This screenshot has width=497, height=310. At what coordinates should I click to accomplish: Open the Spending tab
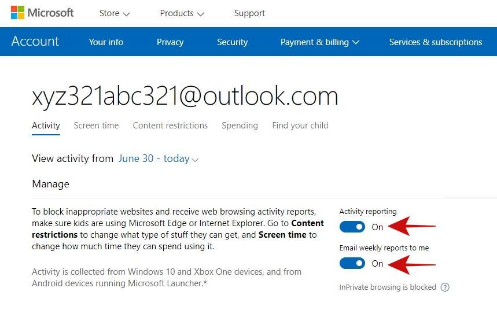[240, 126]
